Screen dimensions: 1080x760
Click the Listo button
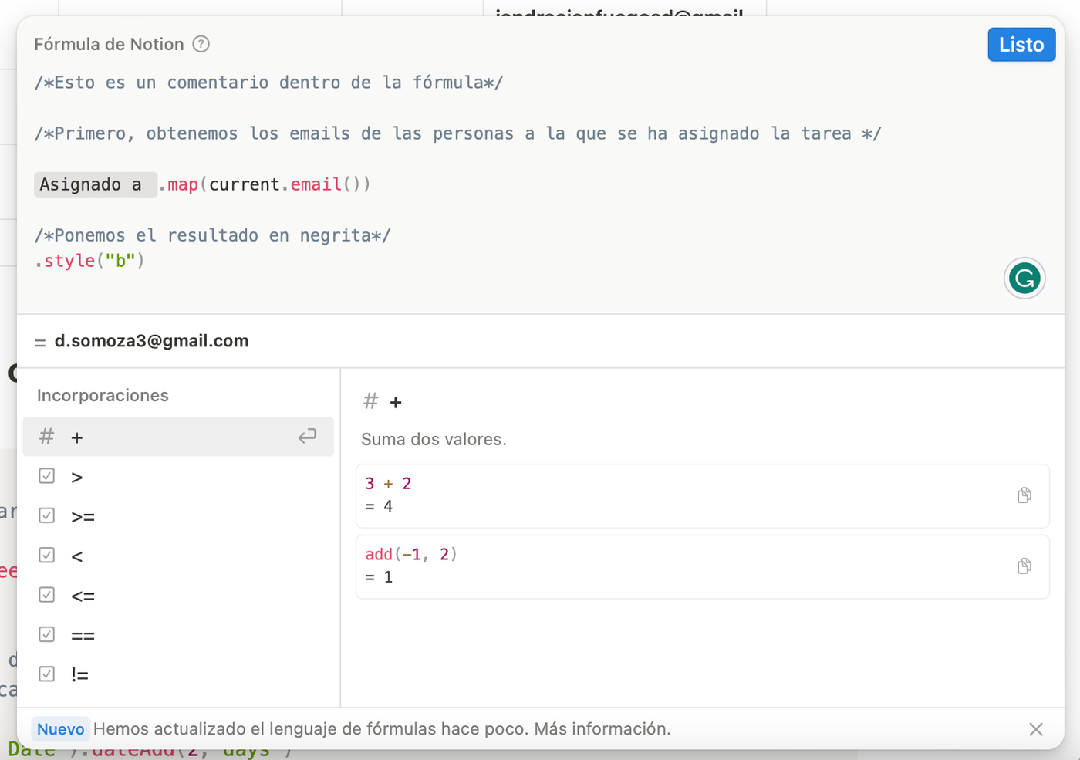(1021, 45)
